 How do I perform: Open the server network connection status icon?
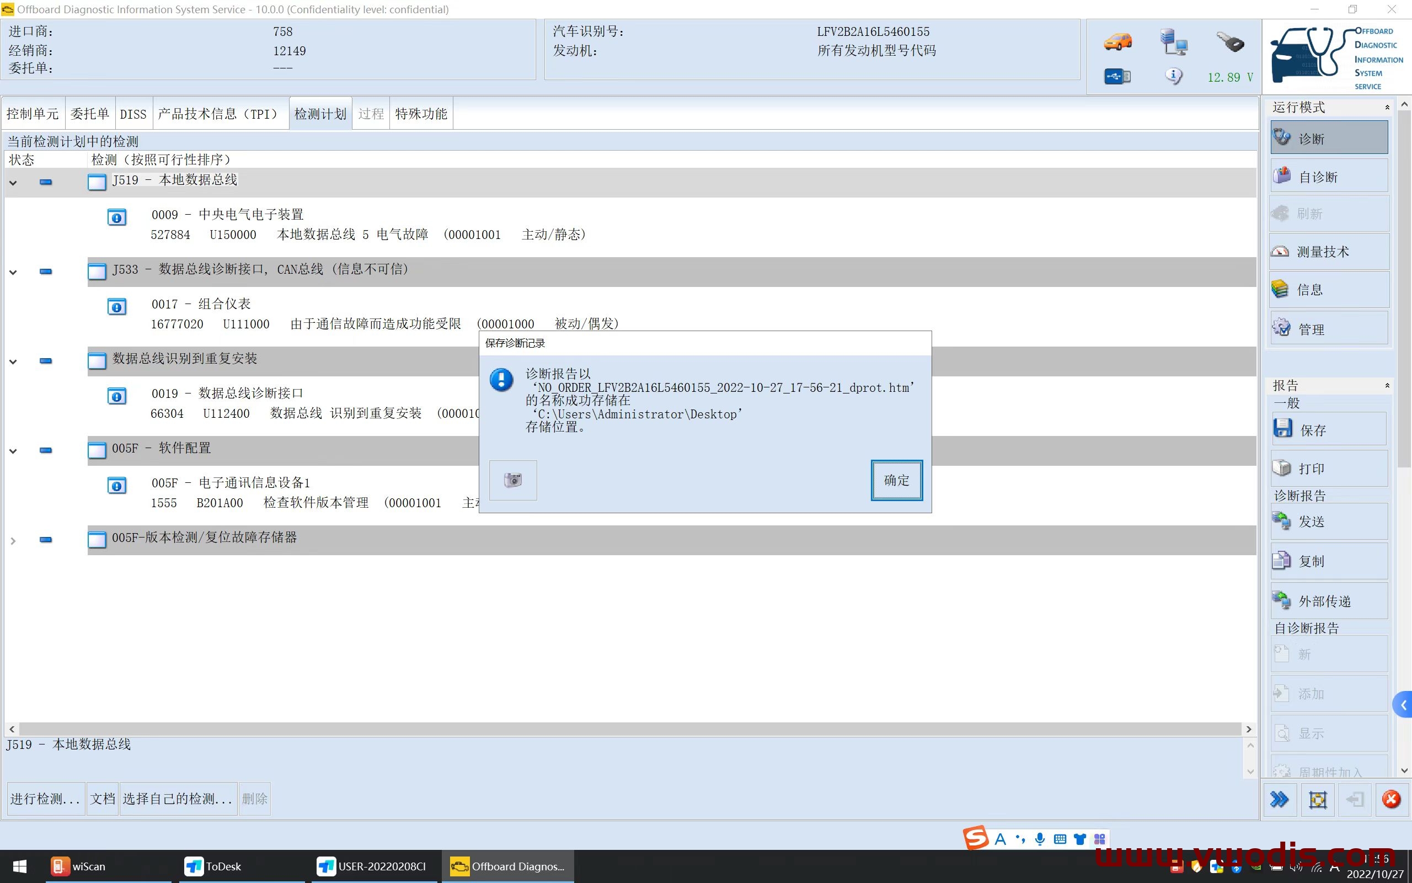click(1174, 42)
